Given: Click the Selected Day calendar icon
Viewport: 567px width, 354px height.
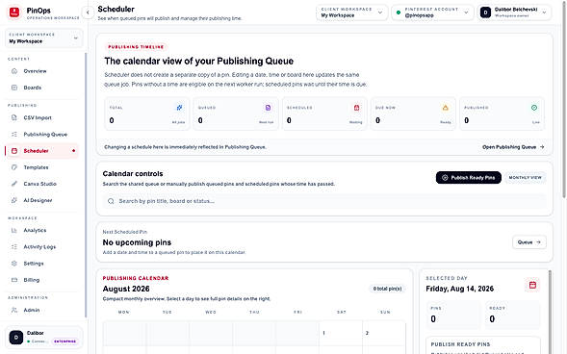Looking at the screenshot, I should (532, 285).
